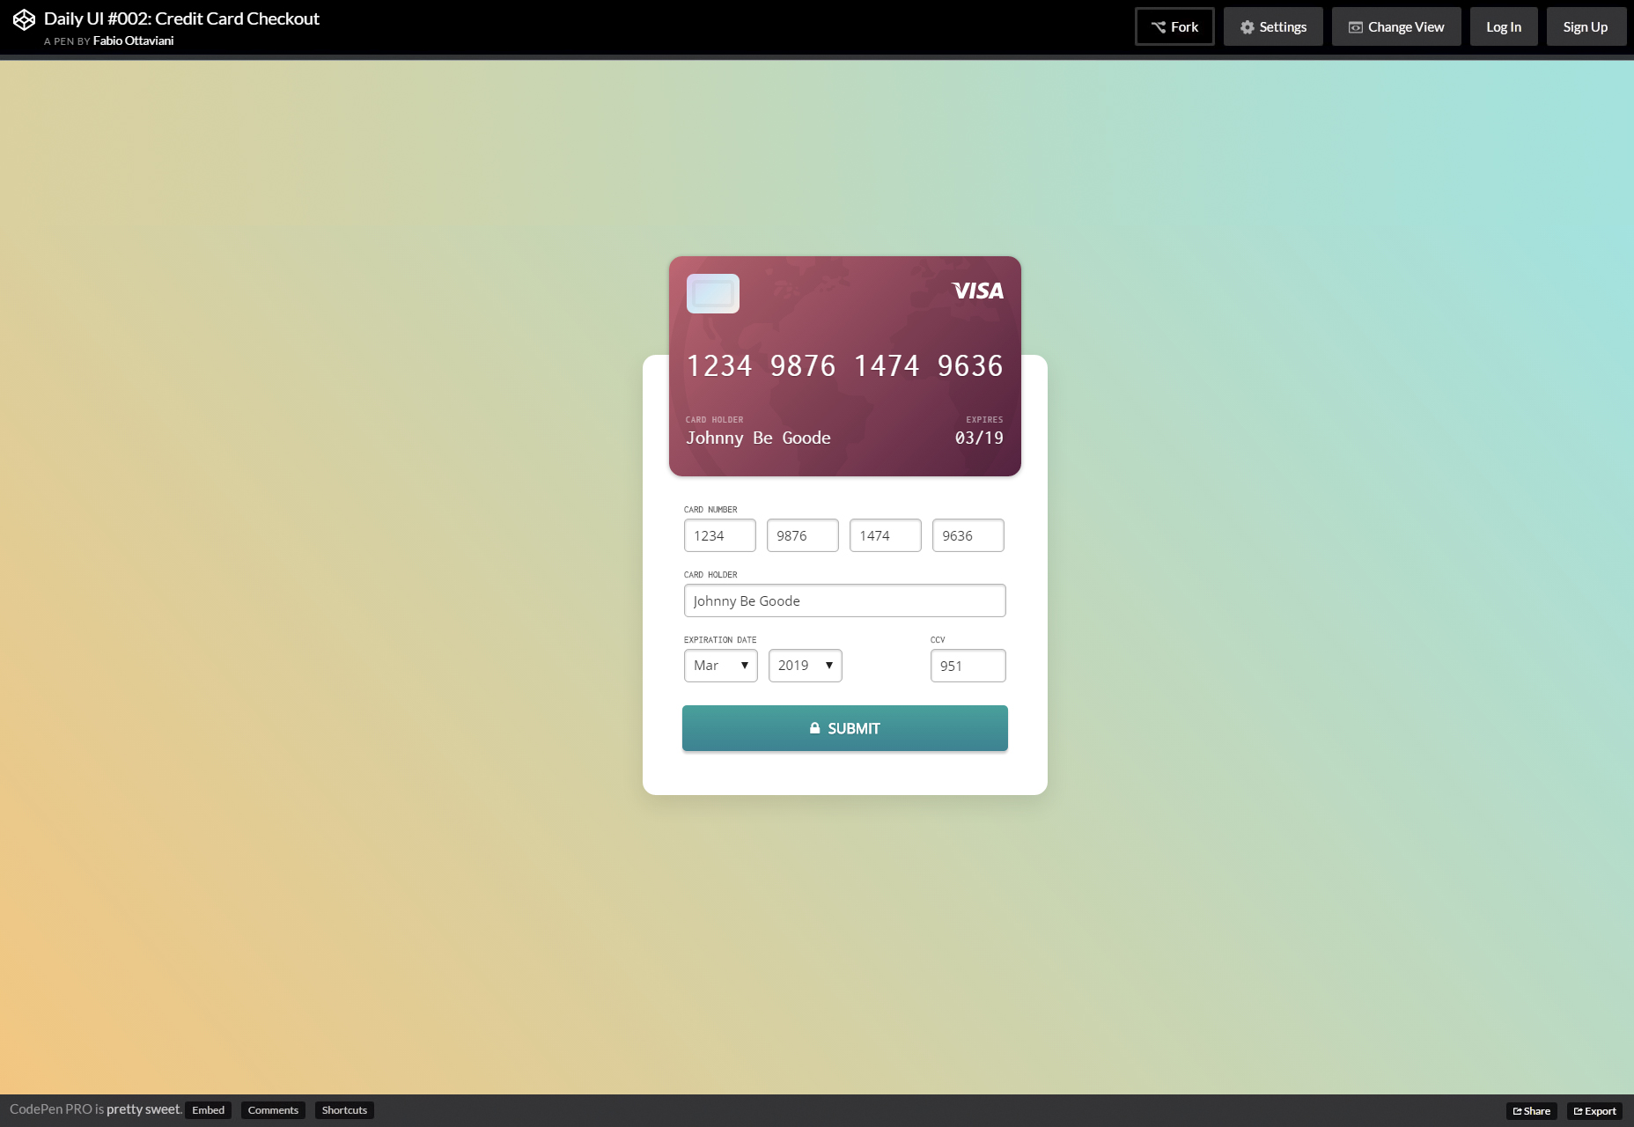Click the Card Holder name input
The image size is (1634, 1127).
pyautogui.click(x=844, y=600)
